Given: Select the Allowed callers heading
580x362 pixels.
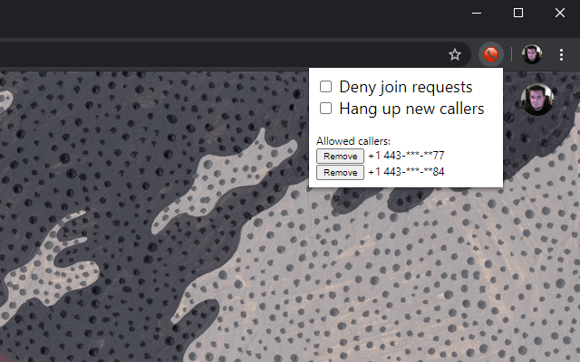Looking at the screenshot, I should click(x=353, y=141).
